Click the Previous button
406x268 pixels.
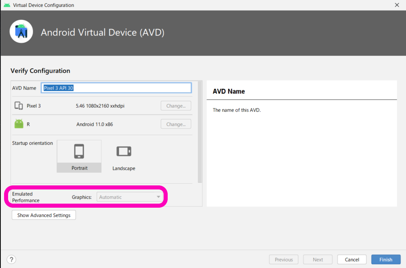(x=284, y=259)
